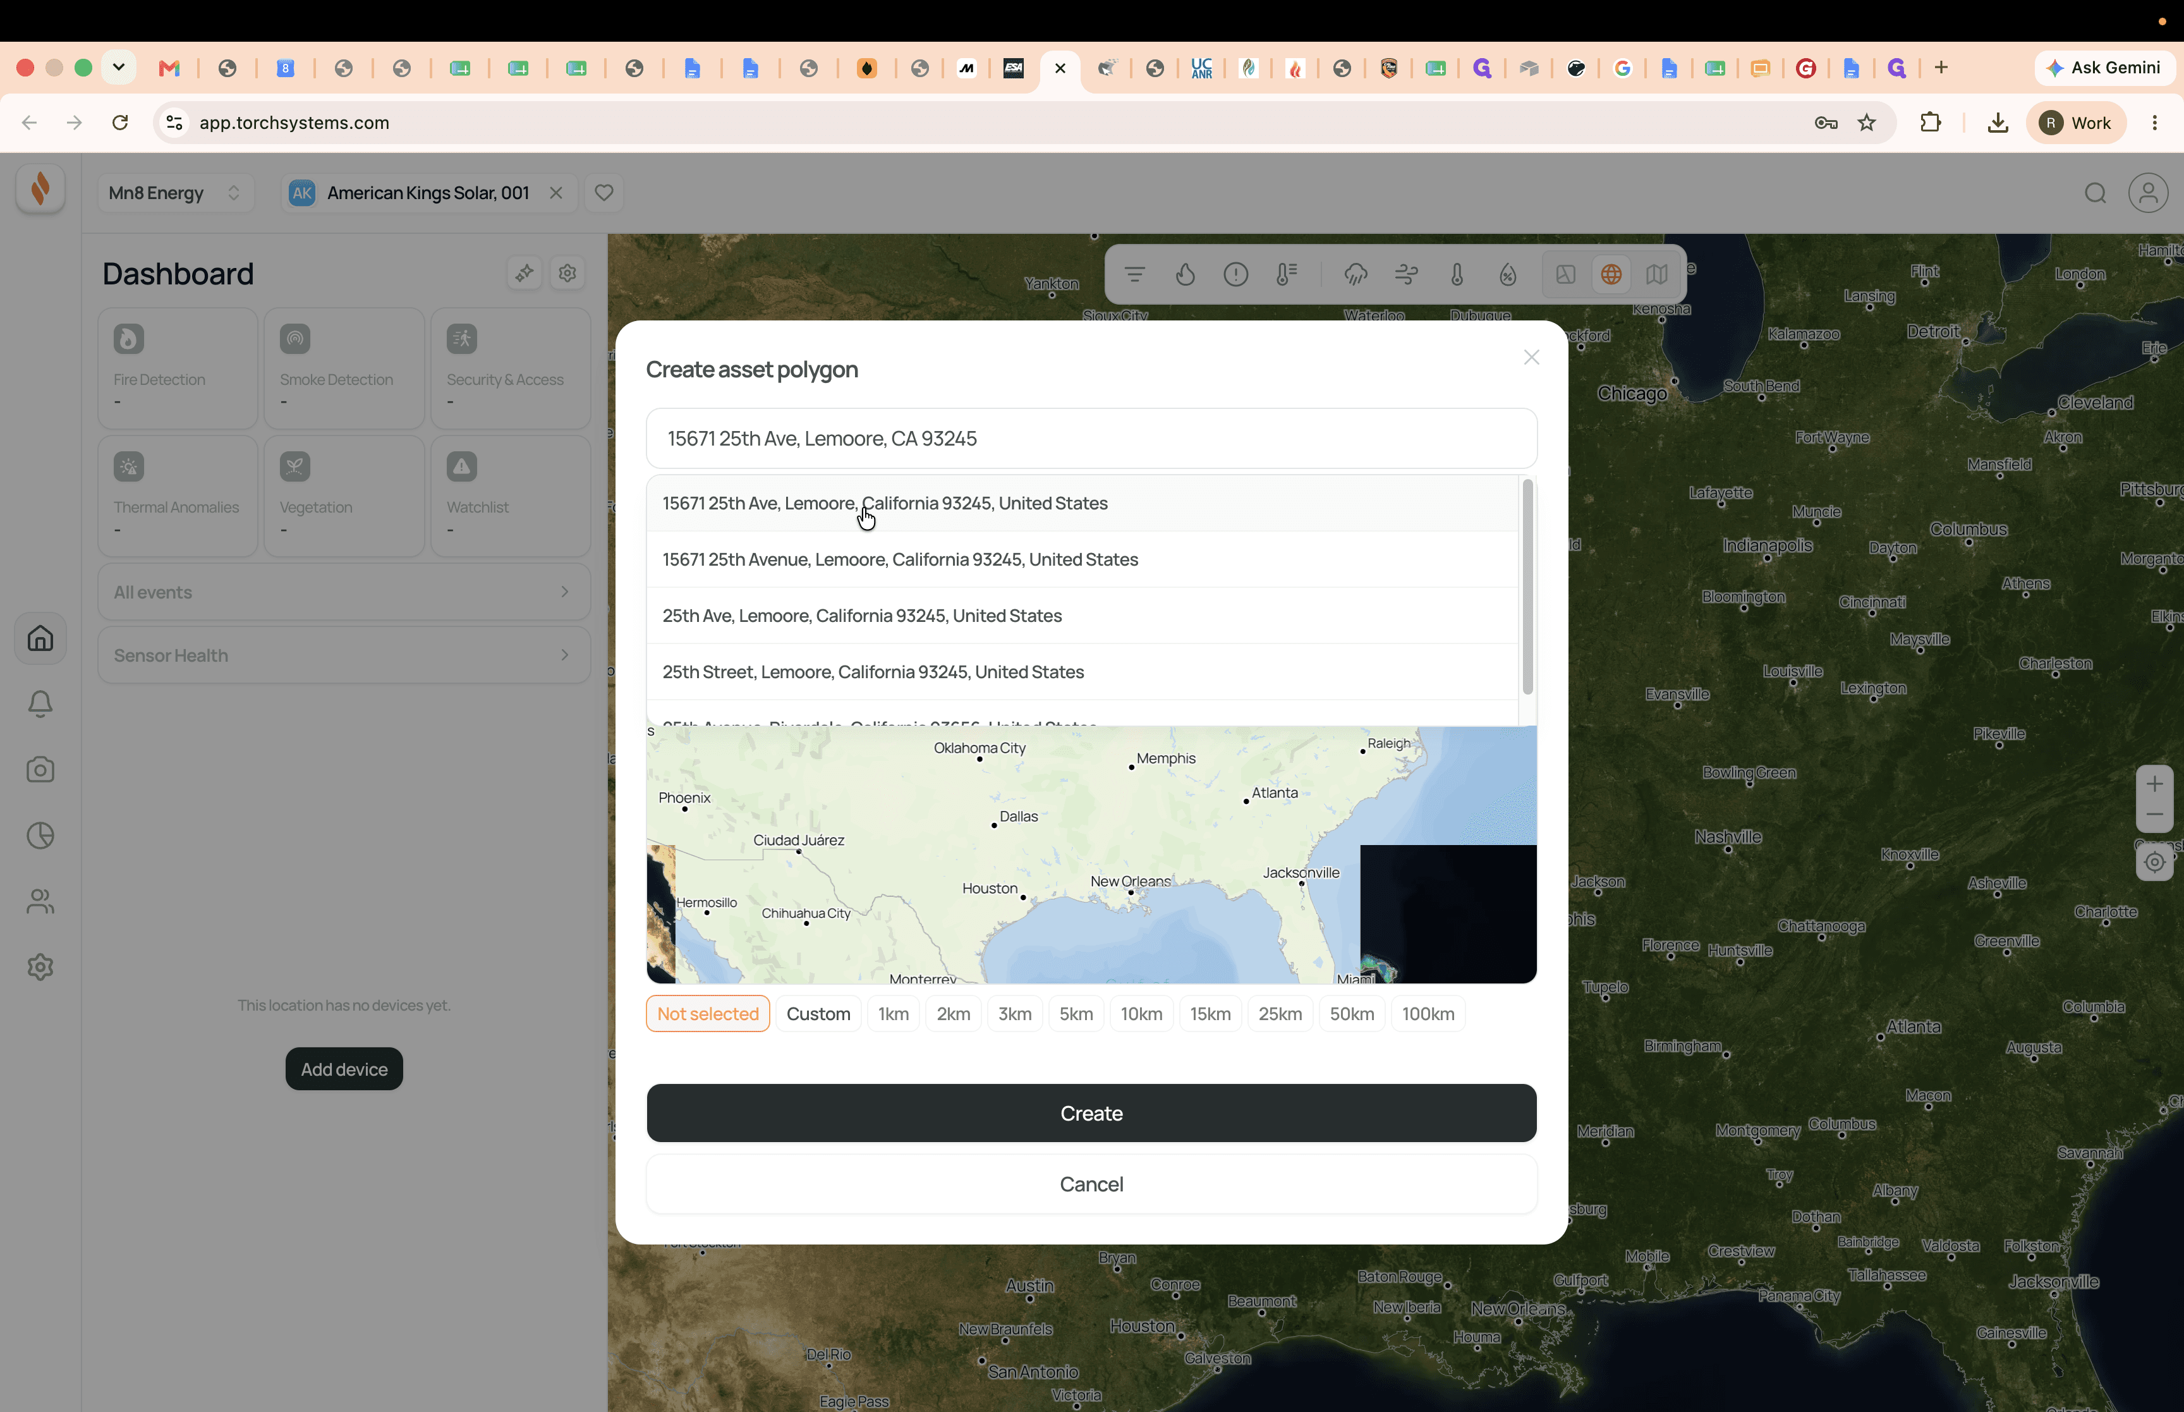The width and height of the screenshot is (2184, 1412).
Task: Choose 25th Street, Lemoore suggestion
Action: pyautogui.click(x=1081, y=672)
